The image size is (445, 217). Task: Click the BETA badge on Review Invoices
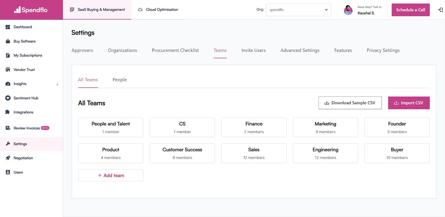(x=45, y=128)
